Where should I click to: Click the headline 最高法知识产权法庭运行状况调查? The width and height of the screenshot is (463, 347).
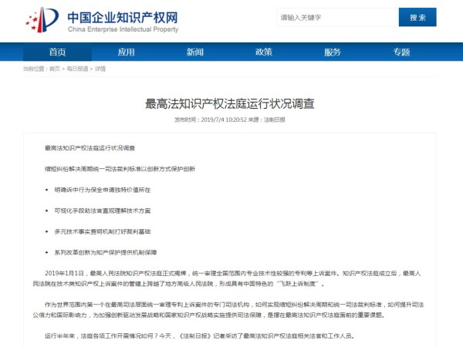[230, 103]
